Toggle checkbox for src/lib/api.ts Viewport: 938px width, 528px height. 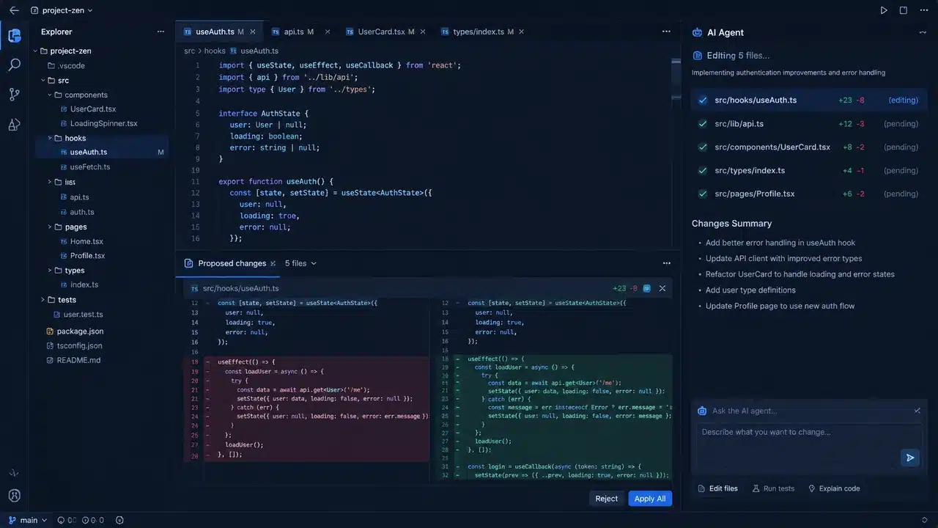(703, 123)
